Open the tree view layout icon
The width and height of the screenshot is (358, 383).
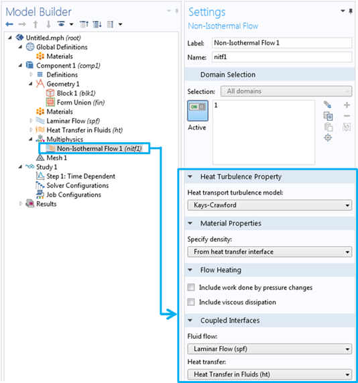(110, 24)
